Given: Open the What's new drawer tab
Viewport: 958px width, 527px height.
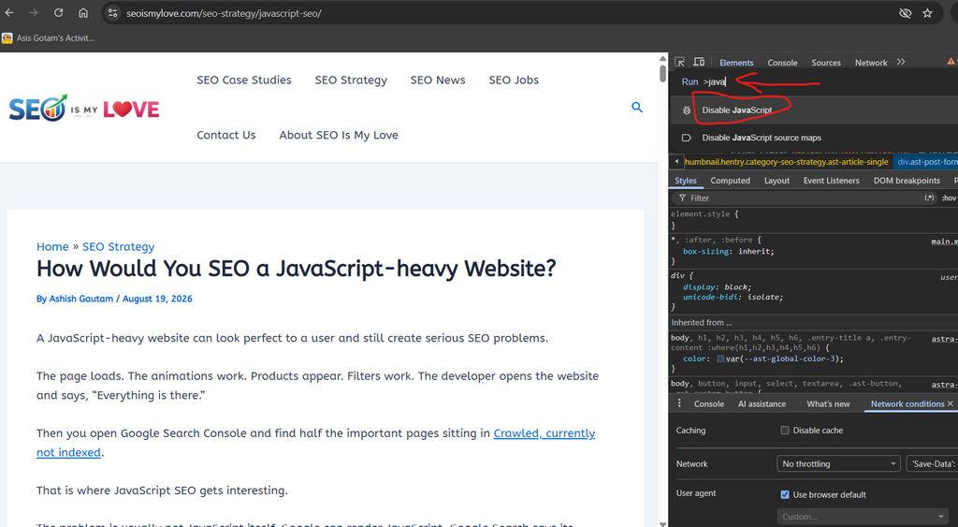Looking at the screenshot, I should pos(828,404).
